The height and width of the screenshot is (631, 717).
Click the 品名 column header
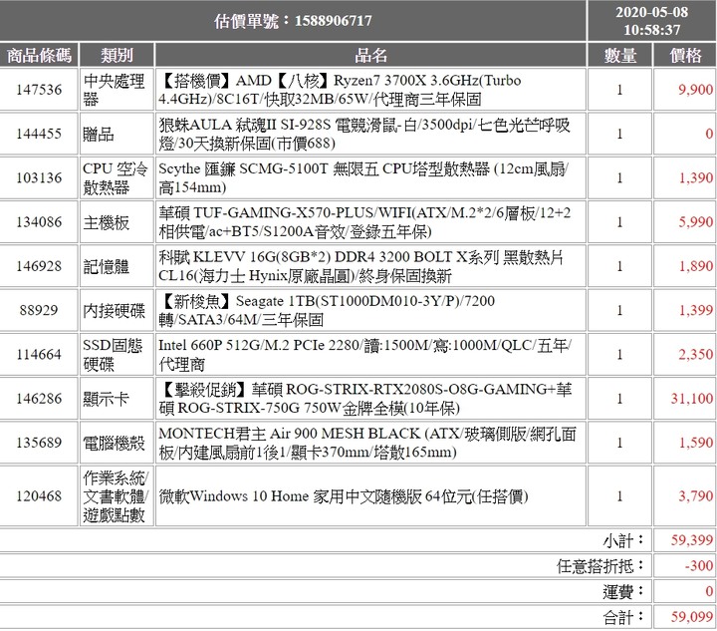370,56
